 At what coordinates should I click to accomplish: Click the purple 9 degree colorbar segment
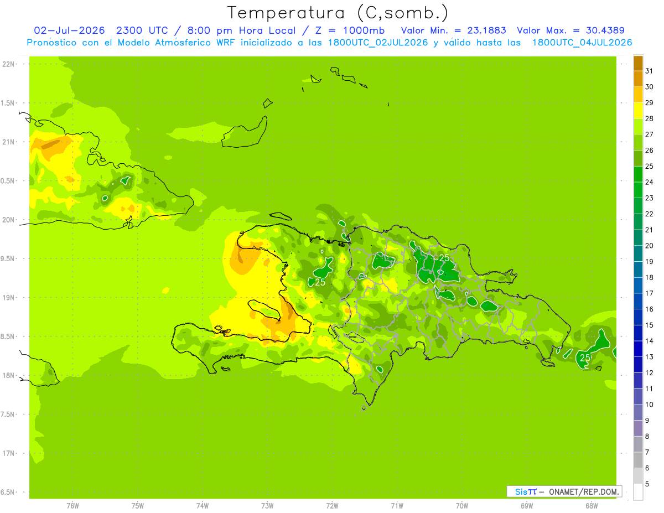point(638,413)
